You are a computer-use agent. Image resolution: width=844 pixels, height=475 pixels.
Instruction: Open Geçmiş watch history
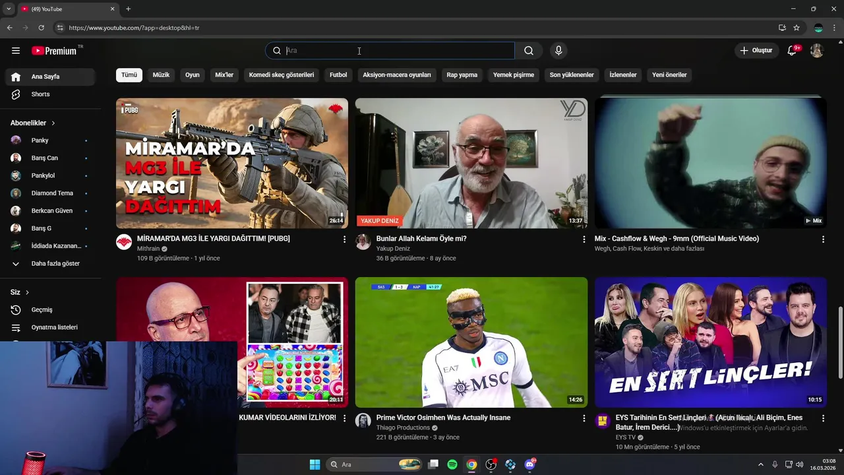pyautogui.click(x=50, y=310)
